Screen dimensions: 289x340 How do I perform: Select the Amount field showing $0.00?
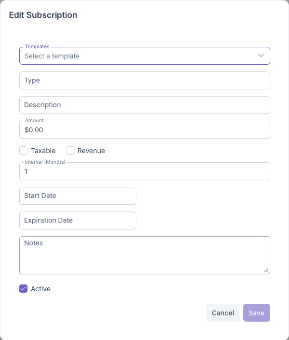pyautogui.click(x=144, y=130)
